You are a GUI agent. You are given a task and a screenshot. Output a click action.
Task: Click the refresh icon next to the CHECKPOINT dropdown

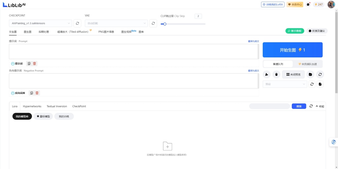click(x=77, y=23)
